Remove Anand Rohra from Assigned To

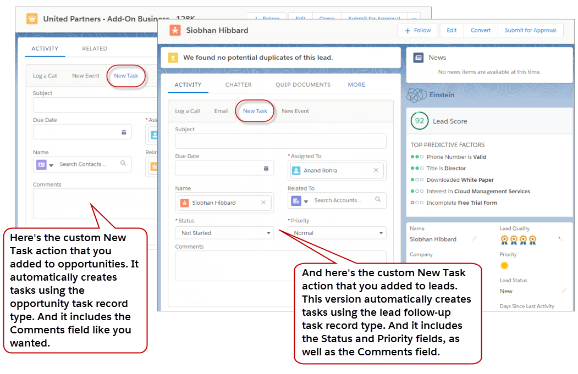376,170
